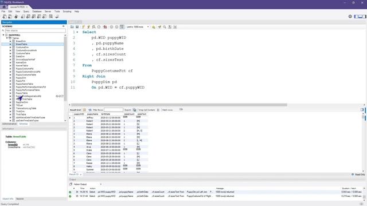Reconnect to DBMS toolbar icon

57,17
